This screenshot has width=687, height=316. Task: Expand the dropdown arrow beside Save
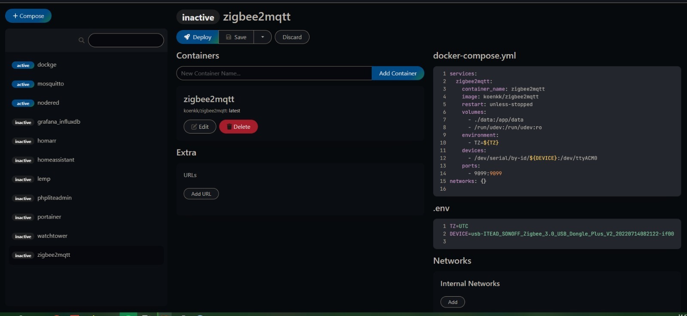pos(262,37)
